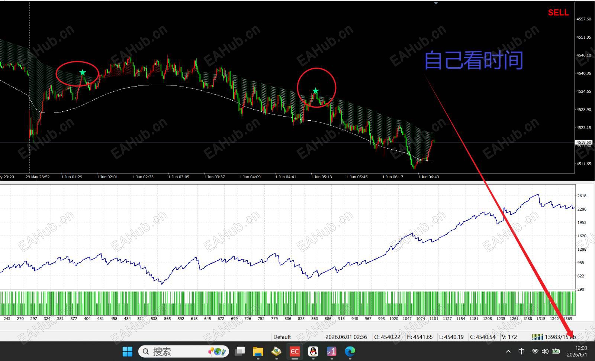The height and width of the screenshot is (361, 595).
Task: Click the battery status icon
Action: (556, 351)
